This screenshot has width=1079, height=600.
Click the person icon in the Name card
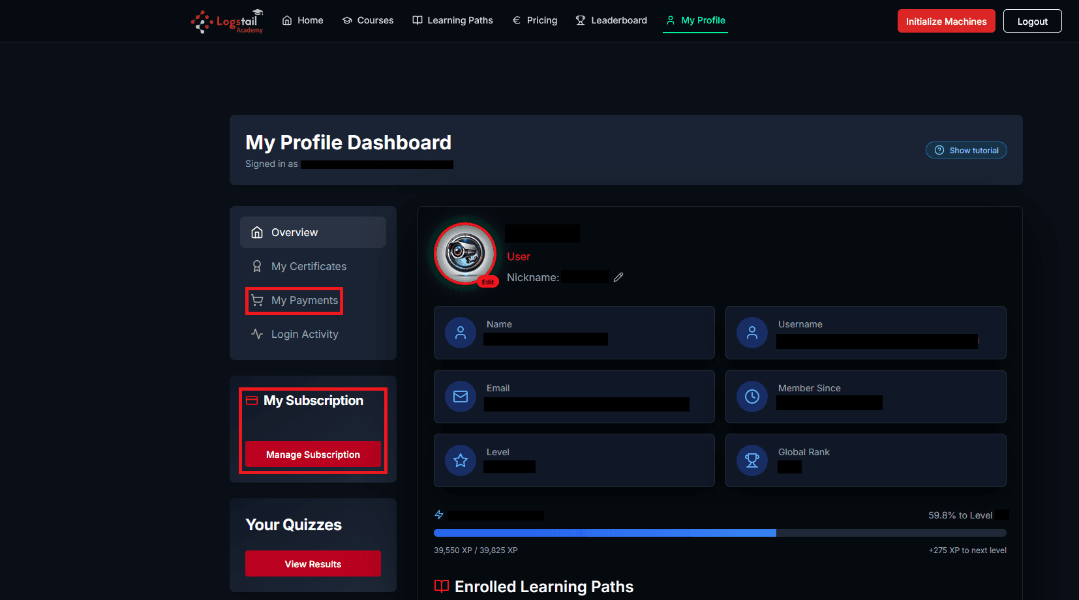pyautogui.click(x=461, y=333)
